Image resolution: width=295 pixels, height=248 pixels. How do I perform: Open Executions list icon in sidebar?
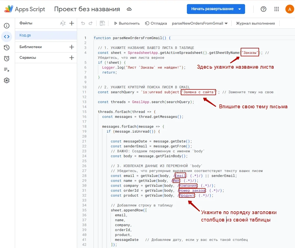tap(7, 69)
